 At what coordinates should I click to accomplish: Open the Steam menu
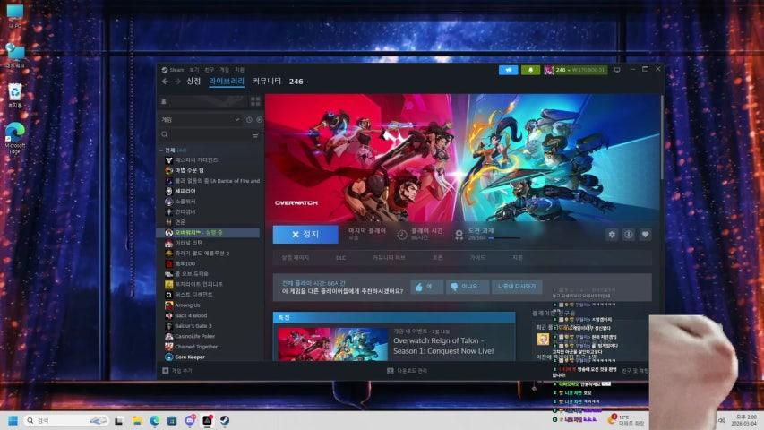[173, 70]
